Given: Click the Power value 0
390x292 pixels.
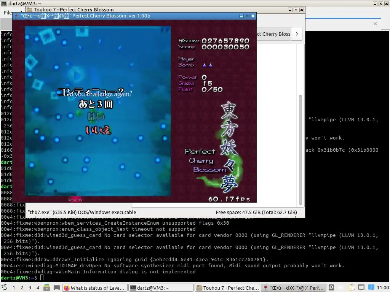Looking at the screenshot, I should coord(204,78).
